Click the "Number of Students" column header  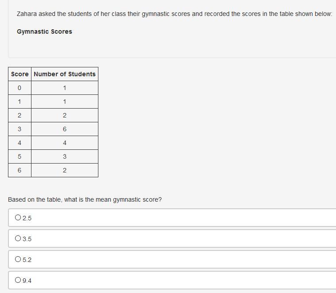(65, 74)
